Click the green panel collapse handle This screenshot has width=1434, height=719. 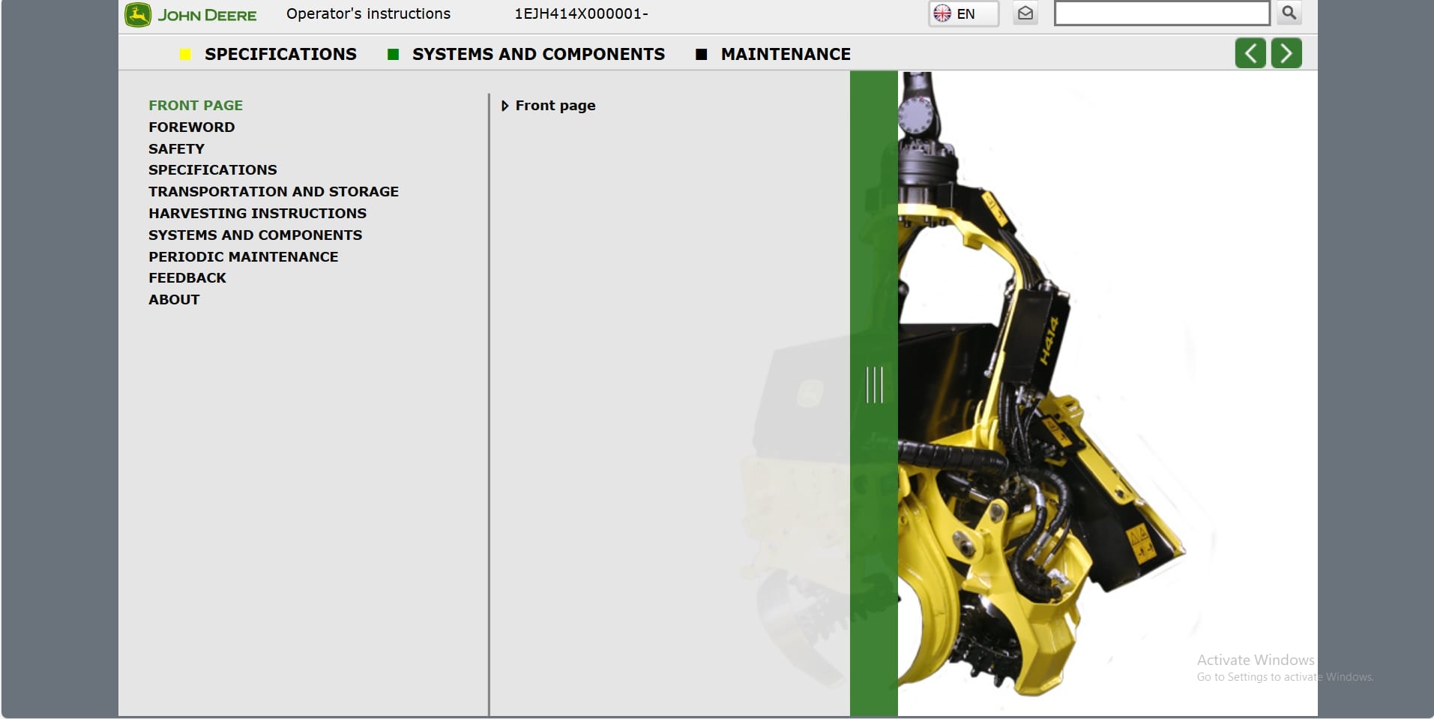tap(874, 385)
